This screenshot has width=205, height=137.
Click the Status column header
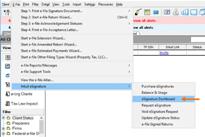[x=196, y=47]
